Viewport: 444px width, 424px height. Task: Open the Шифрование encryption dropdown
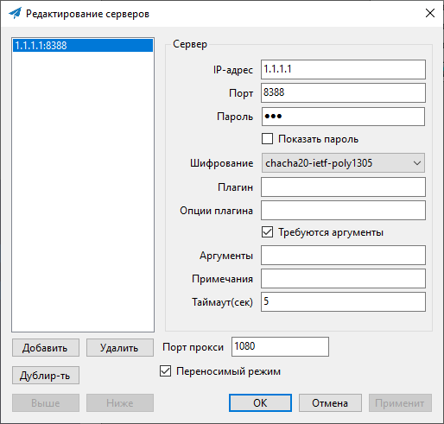pyautogui.click(x=343, y=163)
